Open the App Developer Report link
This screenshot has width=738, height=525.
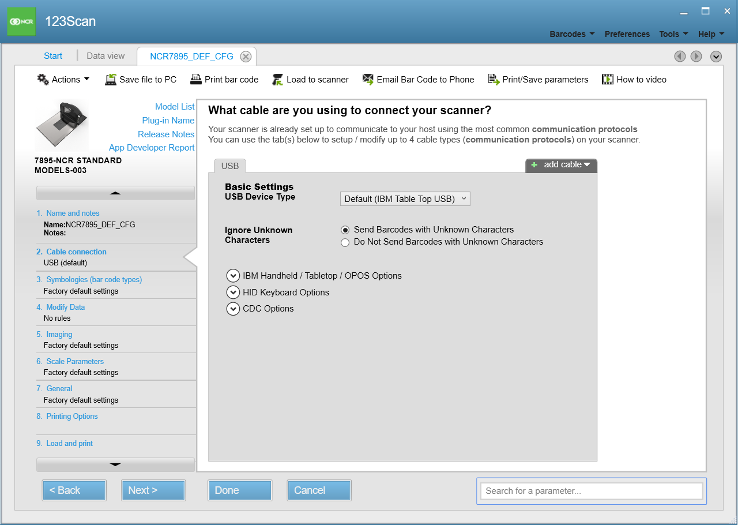tap(152, 148)
